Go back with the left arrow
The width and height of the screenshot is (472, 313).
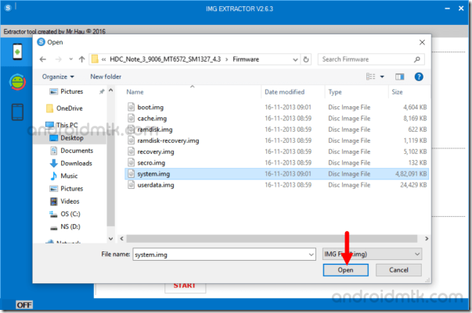(43, 59)
